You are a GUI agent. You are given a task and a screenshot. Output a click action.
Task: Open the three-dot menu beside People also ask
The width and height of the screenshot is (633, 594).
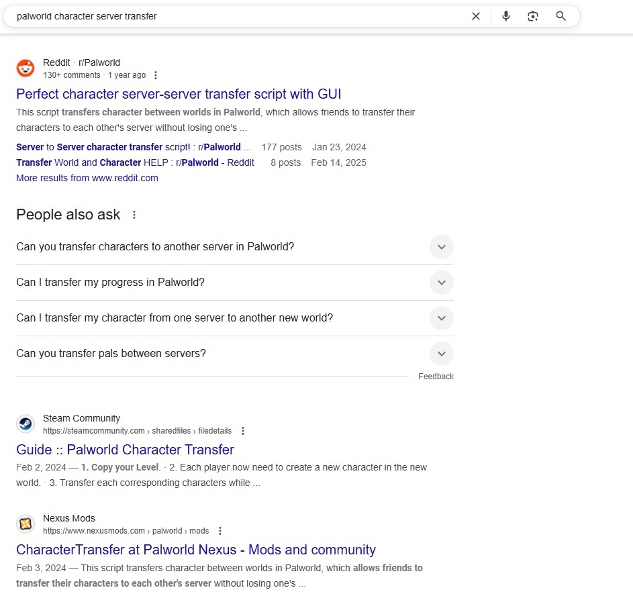coord(134,215)
